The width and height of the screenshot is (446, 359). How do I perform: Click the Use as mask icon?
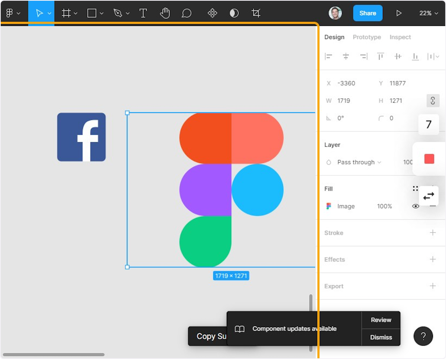click(x=234, y=13)
